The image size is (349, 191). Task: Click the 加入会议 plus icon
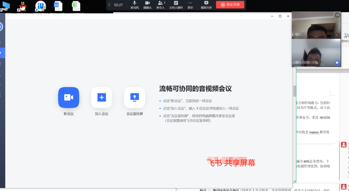point(102,98)
